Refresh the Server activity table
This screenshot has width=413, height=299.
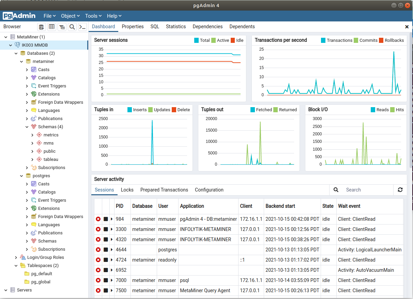[x=400, y=190]
